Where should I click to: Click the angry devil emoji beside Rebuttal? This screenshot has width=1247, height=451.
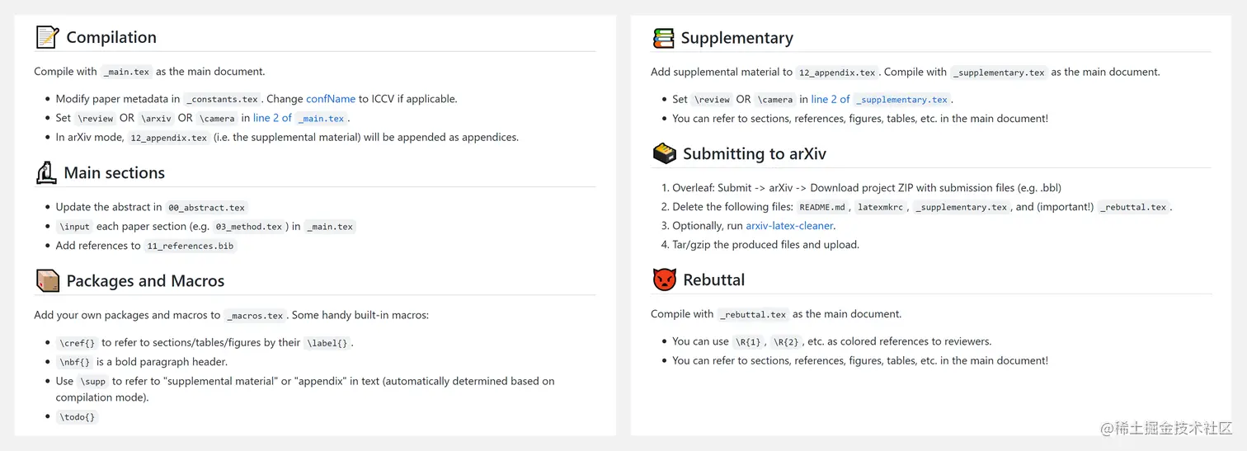[x=664, y=280]
